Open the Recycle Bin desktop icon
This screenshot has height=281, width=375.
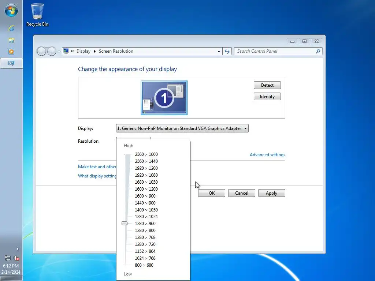37,15
